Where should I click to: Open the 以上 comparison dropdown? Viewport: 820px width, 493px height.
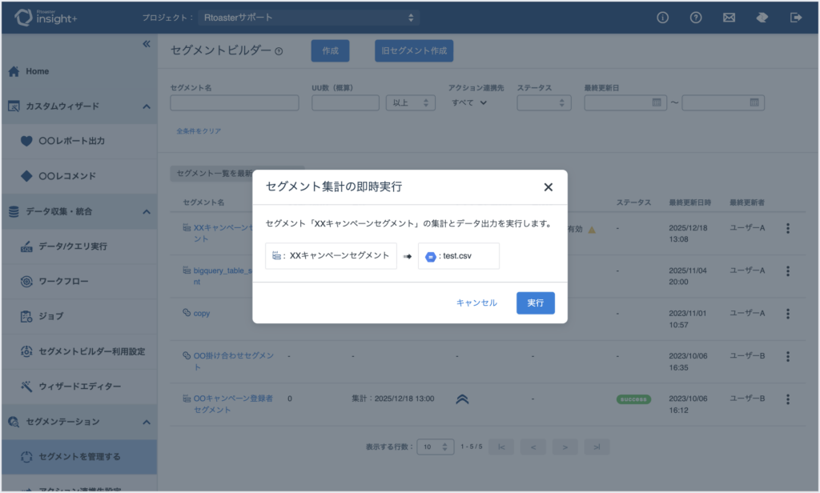tap(410, 102)
